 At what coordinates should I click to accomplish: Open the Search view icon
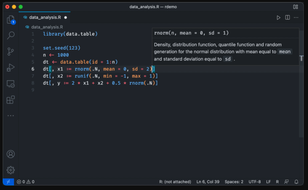point(11,35)
